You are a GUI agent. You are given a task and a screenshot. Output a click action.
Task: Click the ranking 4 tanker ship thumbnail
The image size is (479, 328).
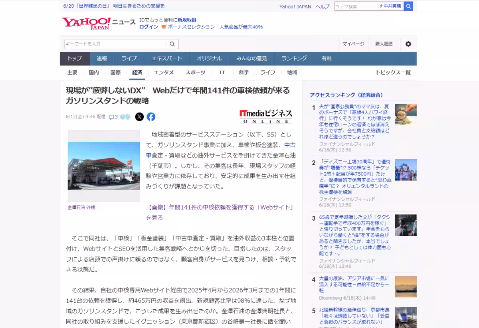[406, 287]
